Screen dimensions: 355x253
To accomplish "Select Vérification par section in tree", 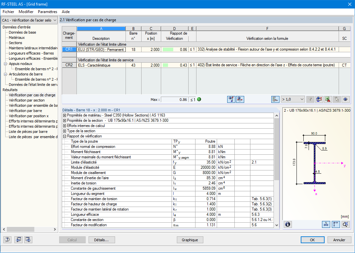I will point(27,100).
